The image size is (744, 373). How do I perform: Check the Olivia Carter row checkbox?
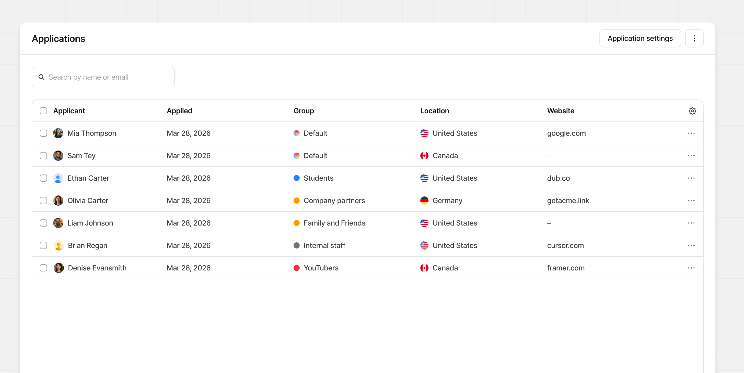click(x=43, y=201)
